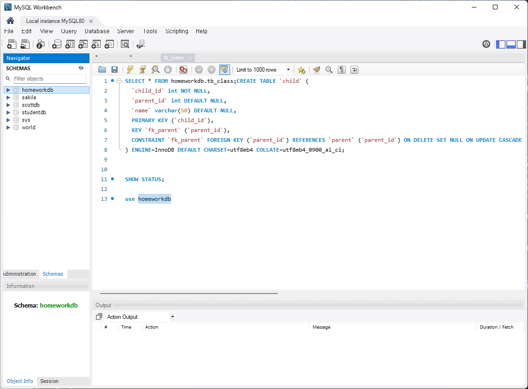
Task: Execute the selected or entire script
Action: (x=130, y=70)
